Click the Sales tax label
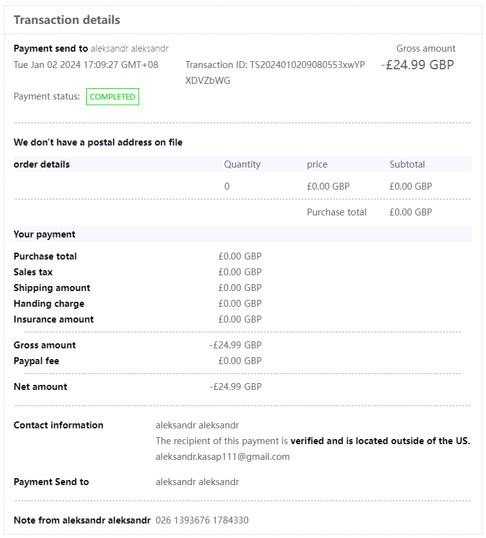Image resolution: width=486 pixels, height=538 pixels. (x=33, y=272)
